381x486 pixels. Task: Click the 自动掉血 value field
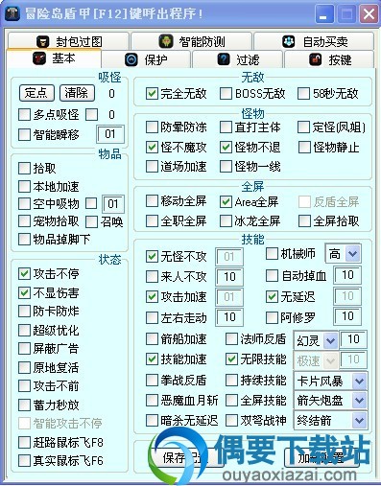click(x=347, y=275)
